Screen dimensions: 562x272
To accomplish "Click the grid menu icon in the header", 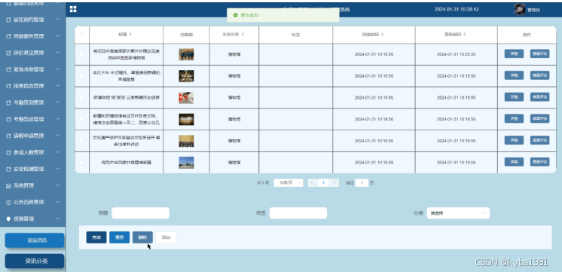I will click(x=73, y=9).
